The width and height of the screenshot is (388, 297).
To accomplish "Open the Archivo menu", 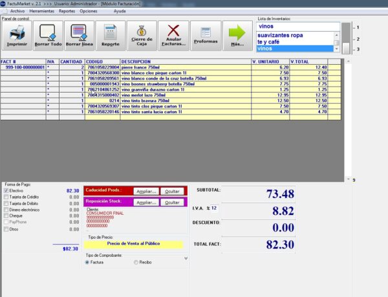I will pos(17,11).
